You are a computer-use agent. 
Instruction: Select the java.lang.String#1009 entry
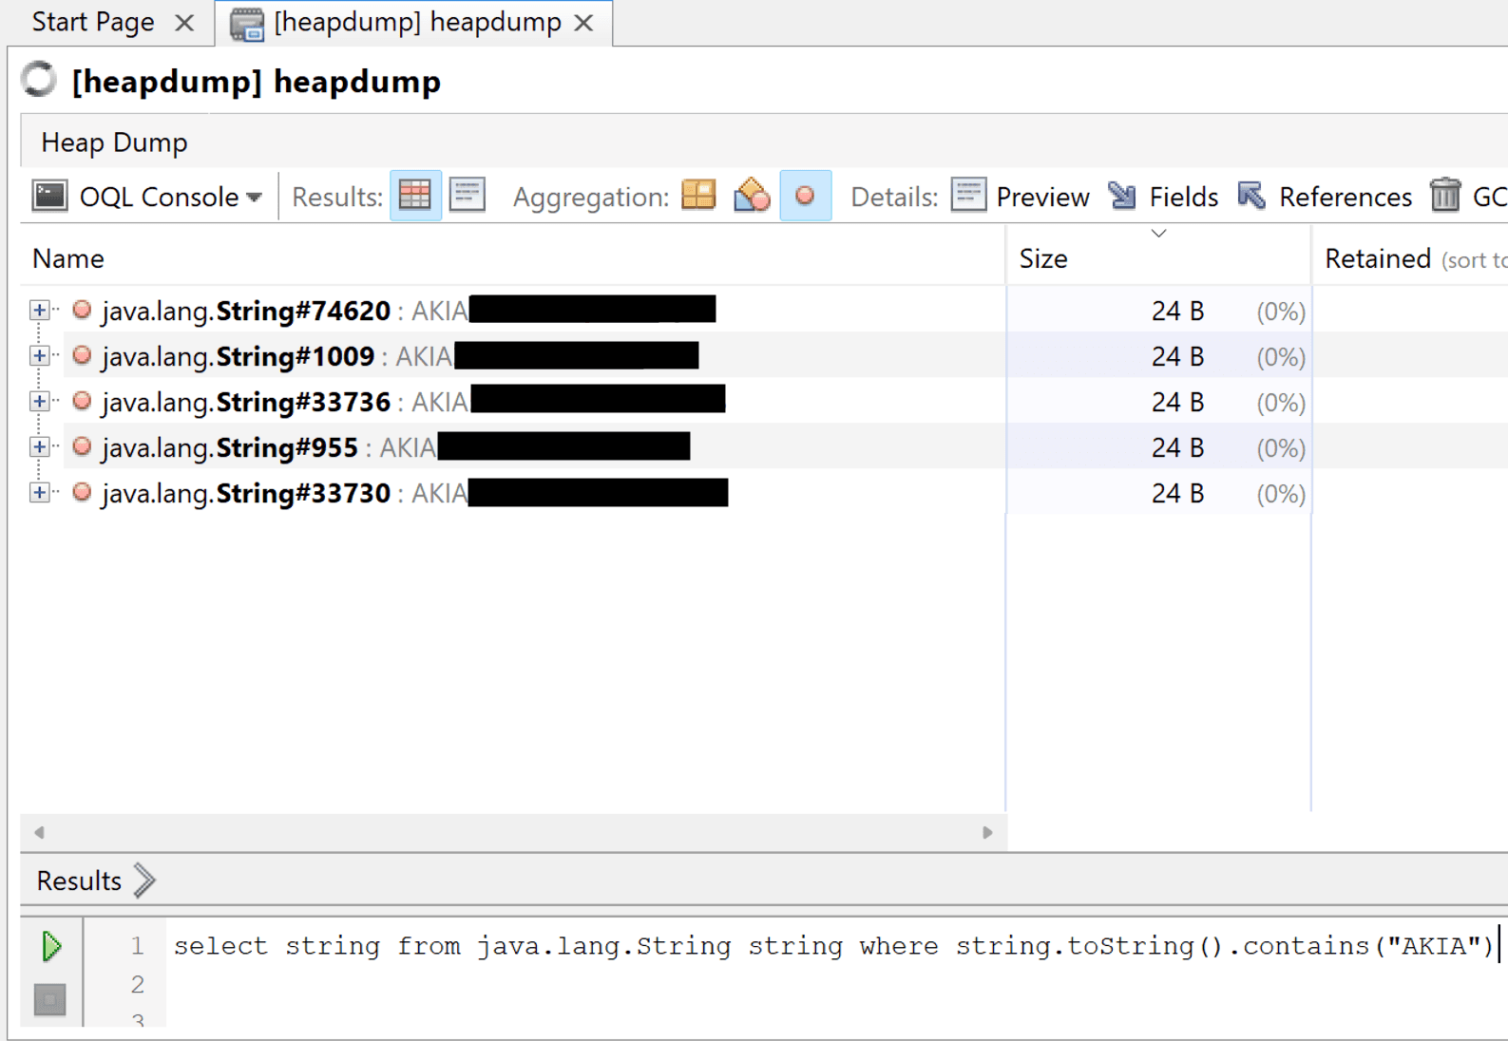(x=534, y=356)
